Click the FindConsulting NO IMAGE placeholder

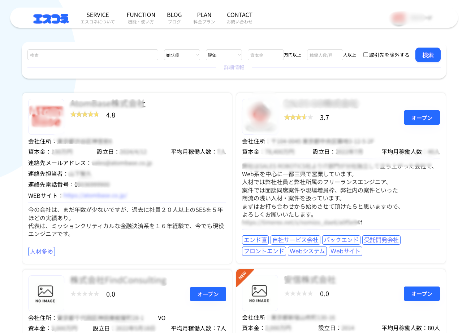pyautogui.click(x=46, y=293)
